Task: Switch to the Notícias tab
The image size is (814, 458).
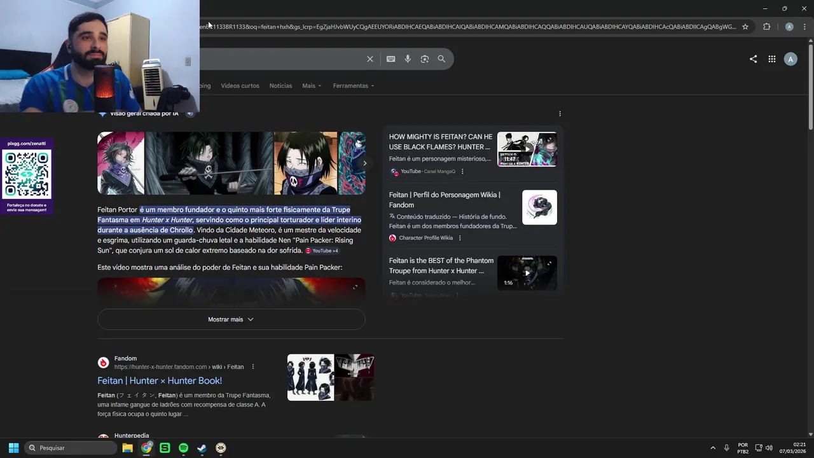Action: 280,86
